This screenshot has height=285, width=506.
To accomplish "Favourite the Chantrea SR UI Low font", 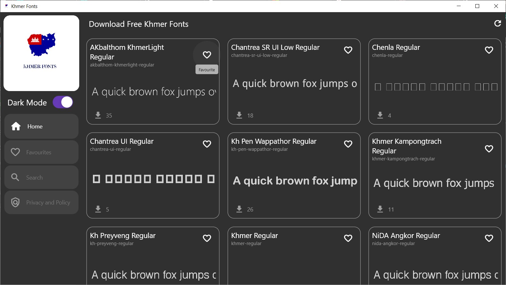I will (348, 50).
